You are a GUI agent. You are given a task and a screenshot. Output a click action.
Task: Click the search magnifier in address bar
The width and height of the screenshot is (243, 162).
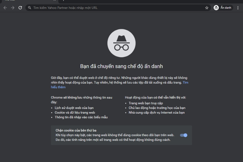[29, 7]
